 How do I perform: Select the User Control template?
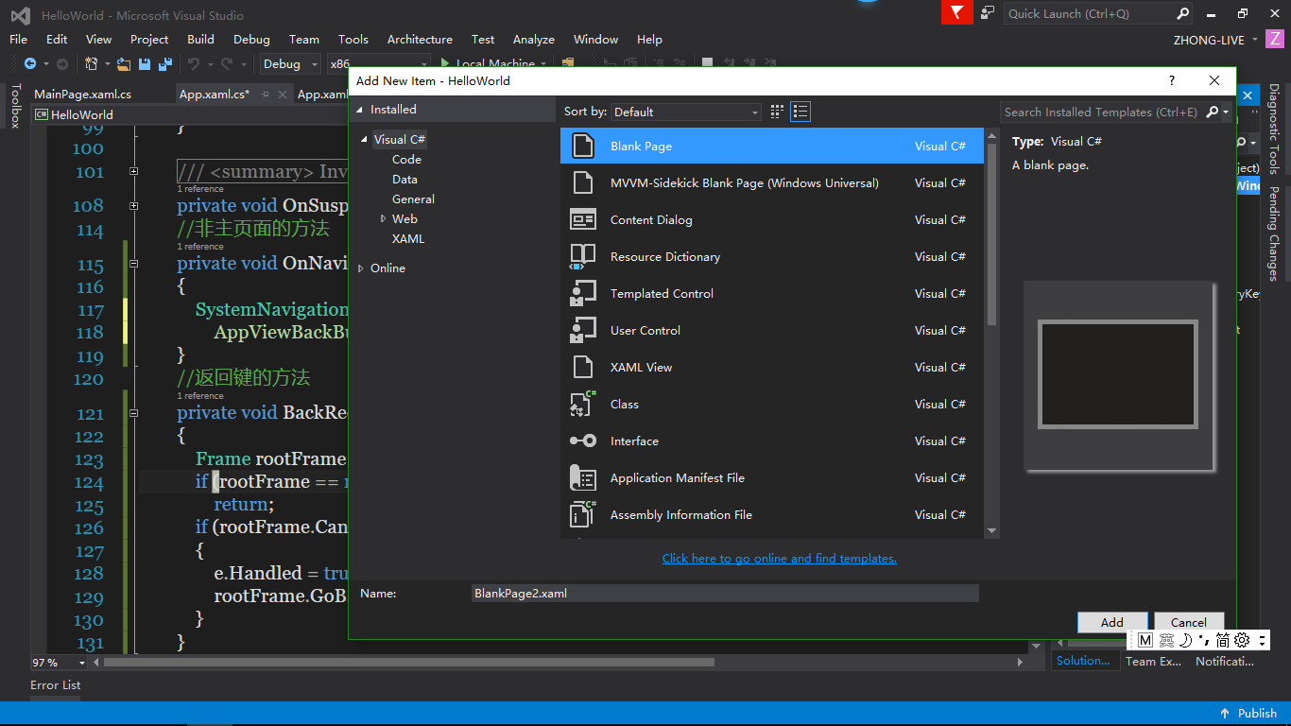click(x=772, y=330)
